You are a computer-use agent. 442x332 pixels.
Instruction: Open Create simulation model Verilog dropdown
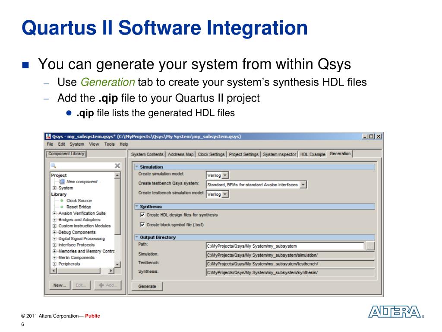point(225,176)
